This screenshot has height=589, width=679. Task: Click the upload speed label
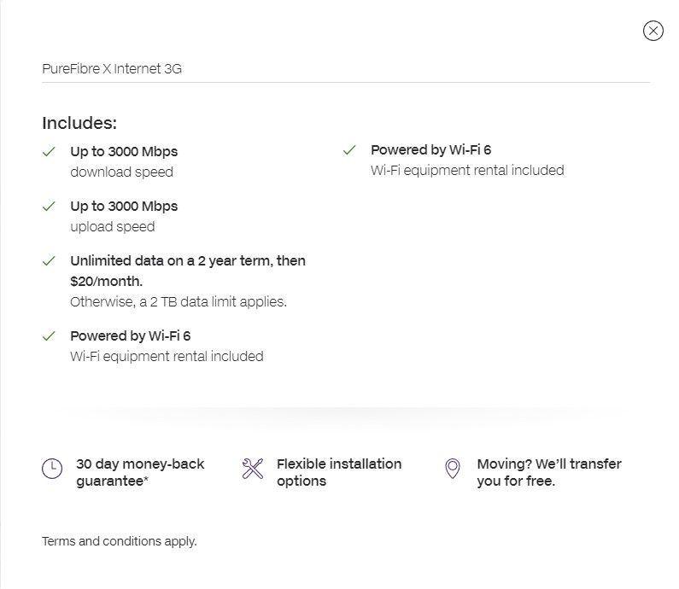113,227
